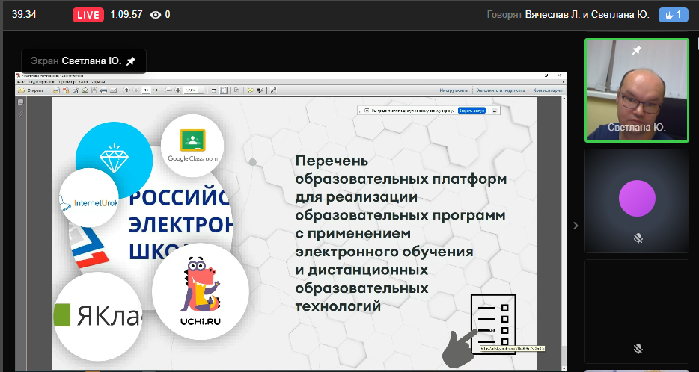
Task: Collapse the participants sidebar chevron
Action: click(576, 225)
